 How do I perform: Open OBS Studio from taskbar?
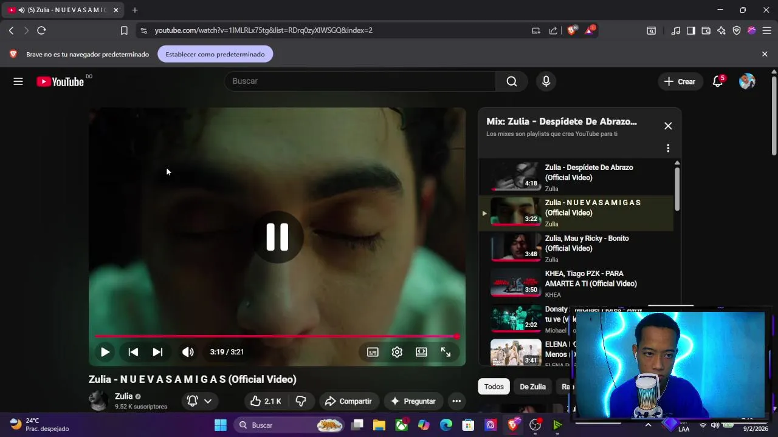535,425
